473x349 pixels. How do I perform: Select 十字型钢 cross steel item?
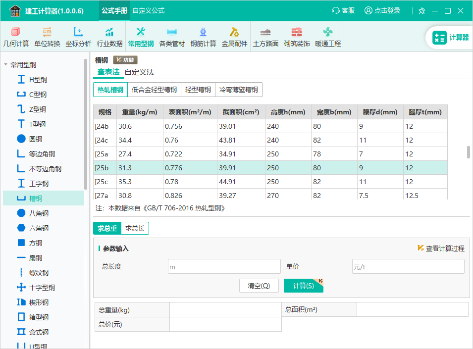point(44,287)
